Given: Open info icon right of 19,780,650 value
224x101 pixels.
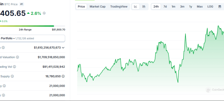Looking at the screenshot, I should click(x=63, y=76).
